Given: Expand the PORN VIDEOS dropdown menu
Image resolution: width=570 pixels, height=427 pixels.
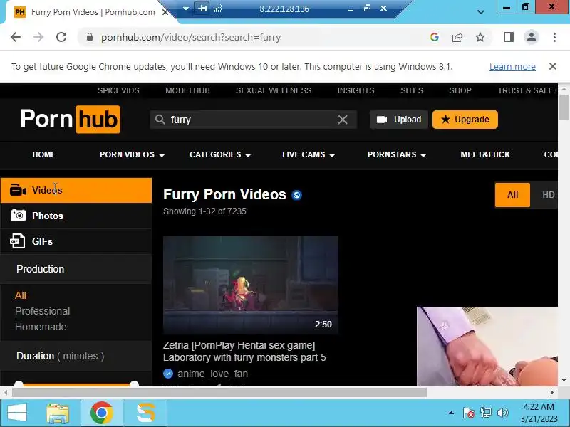Looking at the screenshot, I should pos(133,154).
